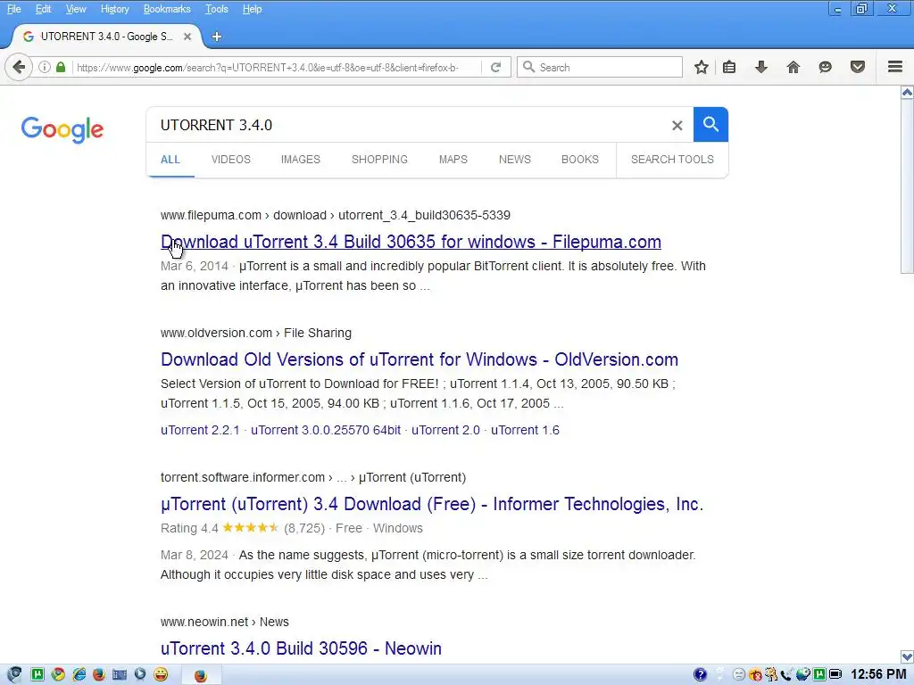
Task: Go to Home page via house icon
Action: (x=794, y=67)
